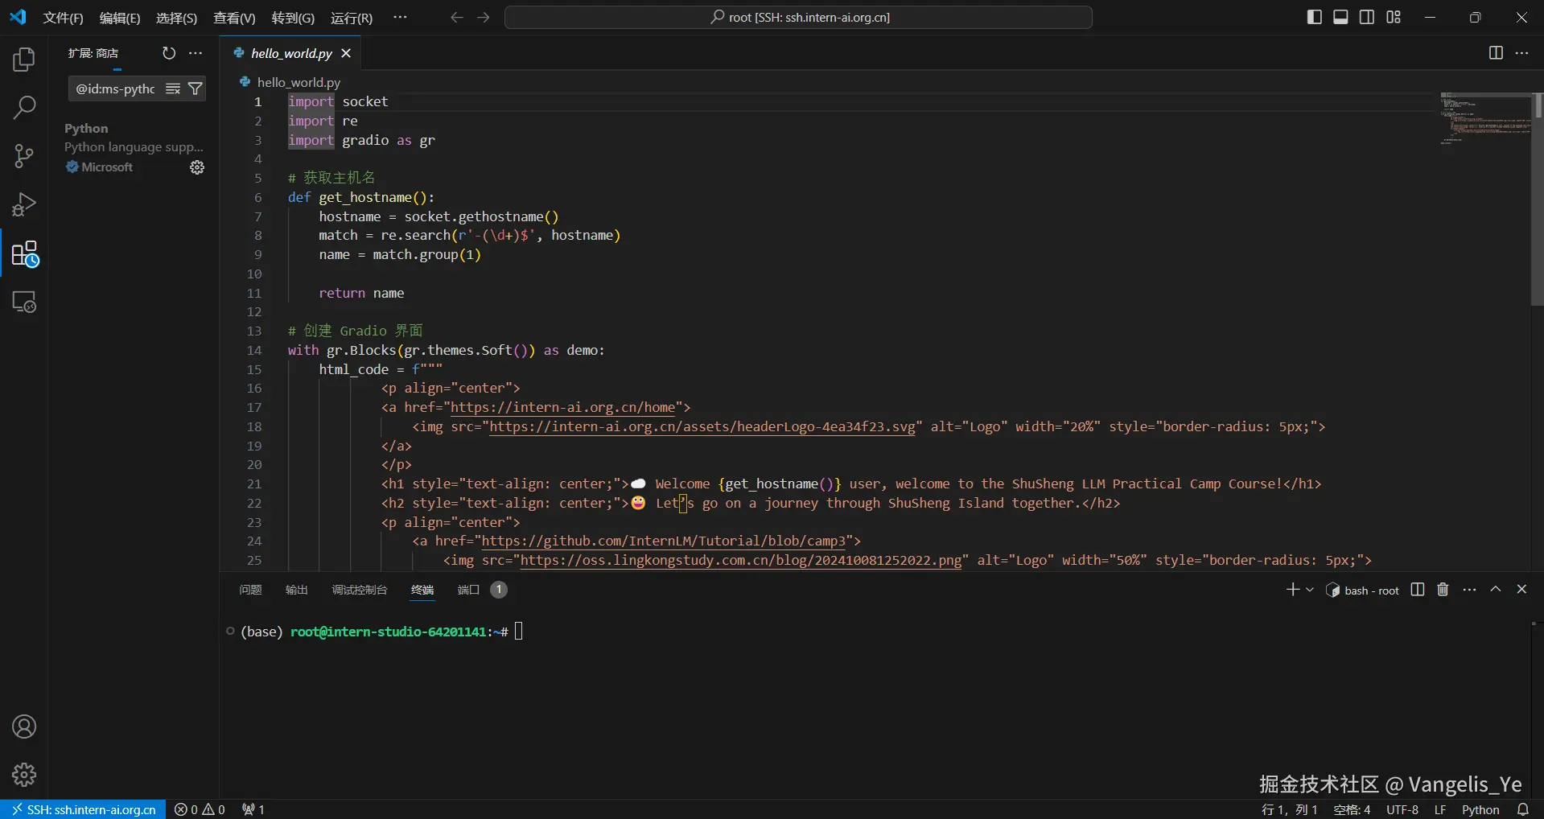The width and height of the screenshot is (1544, 819).
Task: Open the Explorer view in activity bar
Action: pyautogui.click(x=24, y=59)
